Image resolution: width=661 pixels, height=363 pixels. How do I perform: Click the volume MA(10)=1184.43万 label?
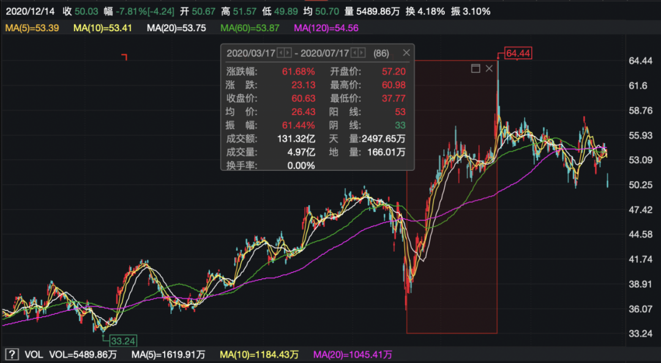click(x=260, y=354)
